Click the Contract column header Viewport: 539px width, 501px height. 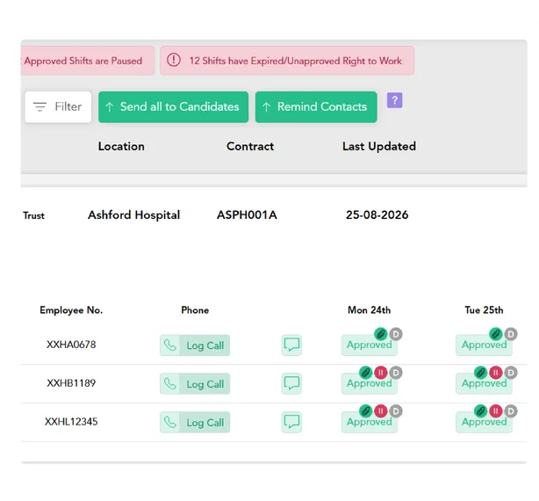coord(250,146)
